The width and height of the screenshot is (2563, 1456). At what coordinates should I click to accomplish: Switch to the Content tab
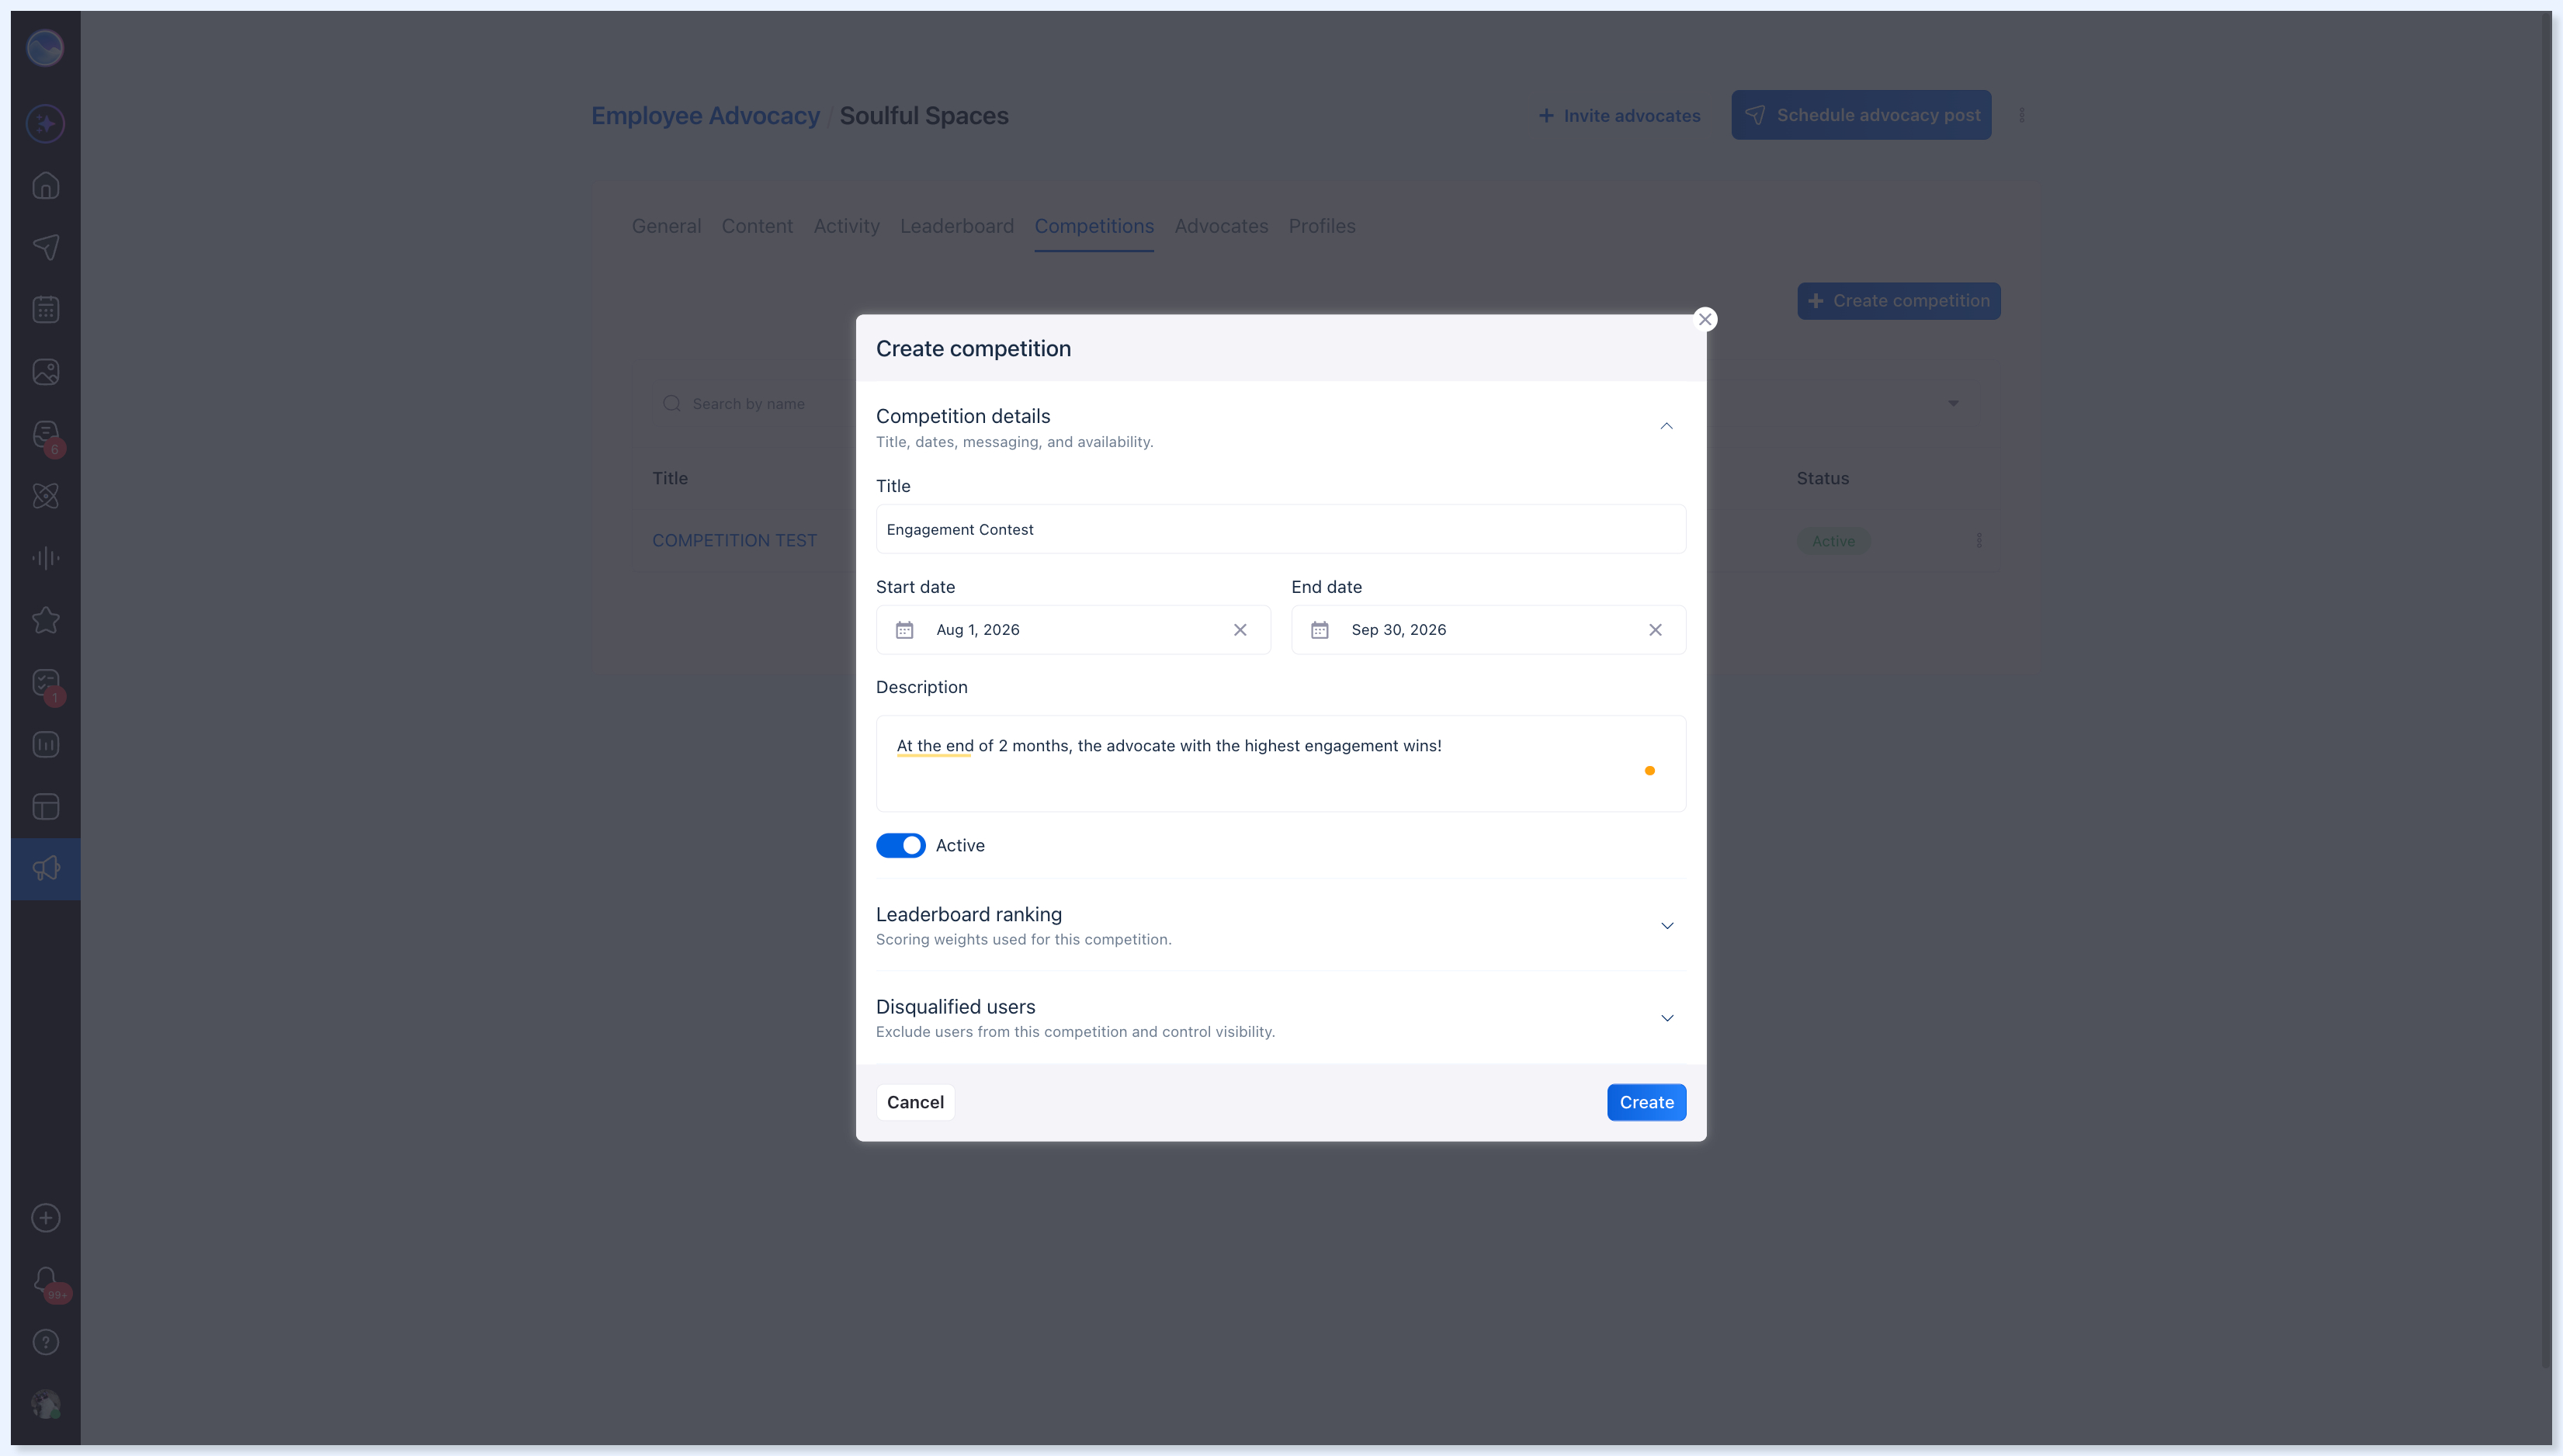757,226
